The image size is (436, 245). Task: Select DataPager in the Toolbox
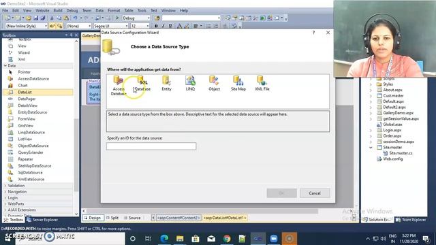point(27,99)
